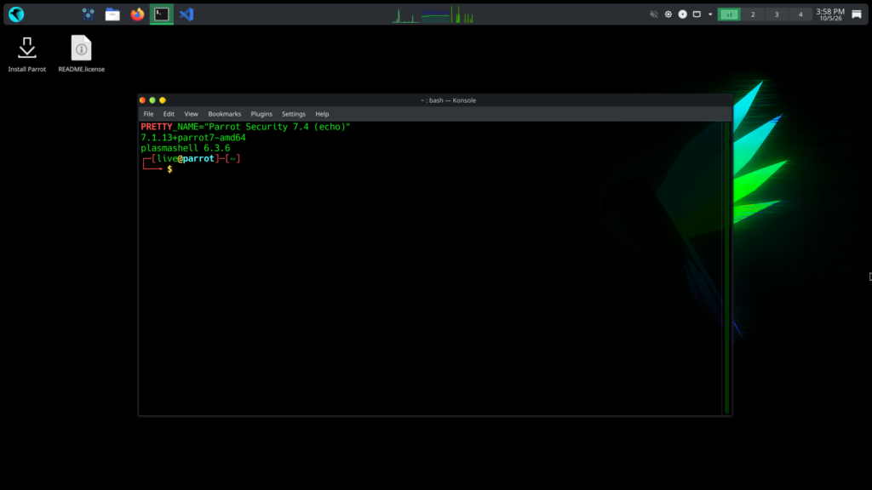Click the disc media tray icon

[682, 14]
